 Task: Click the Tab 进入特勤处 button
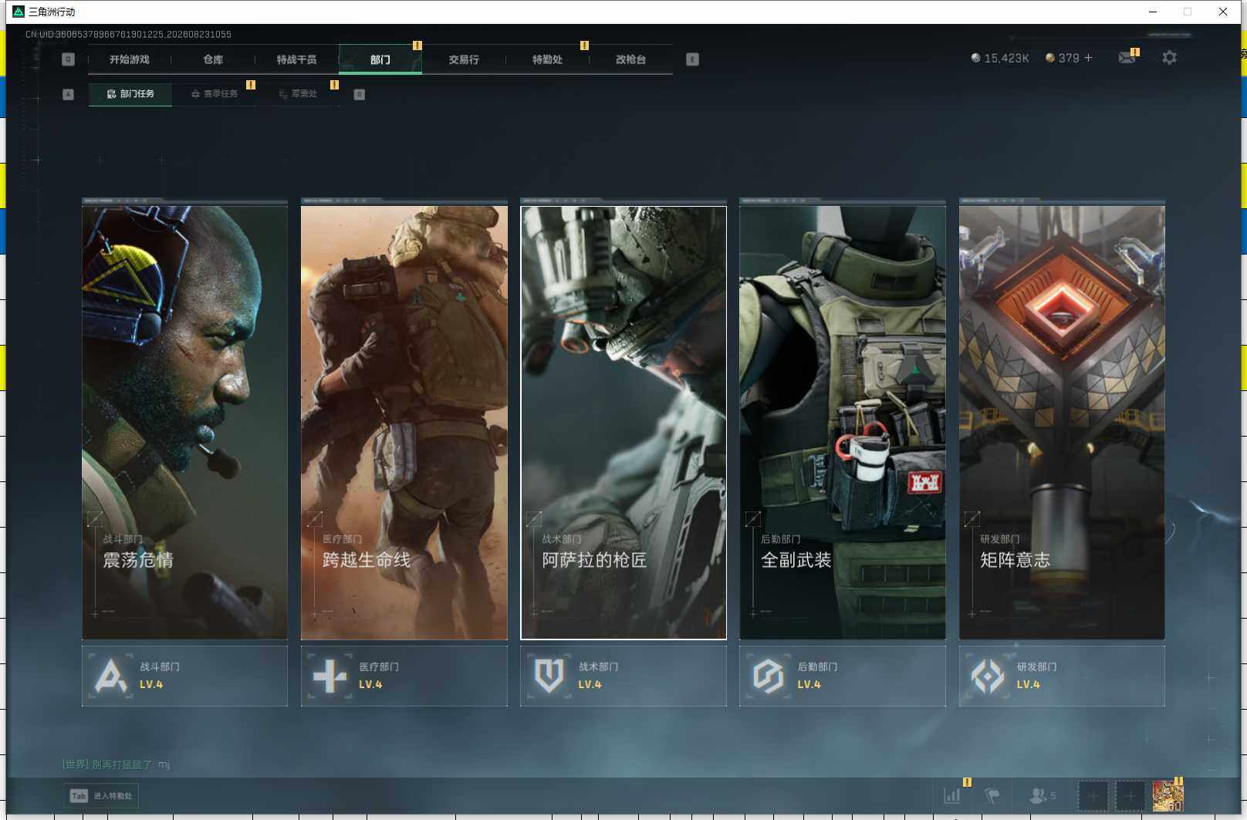point(101,796)
